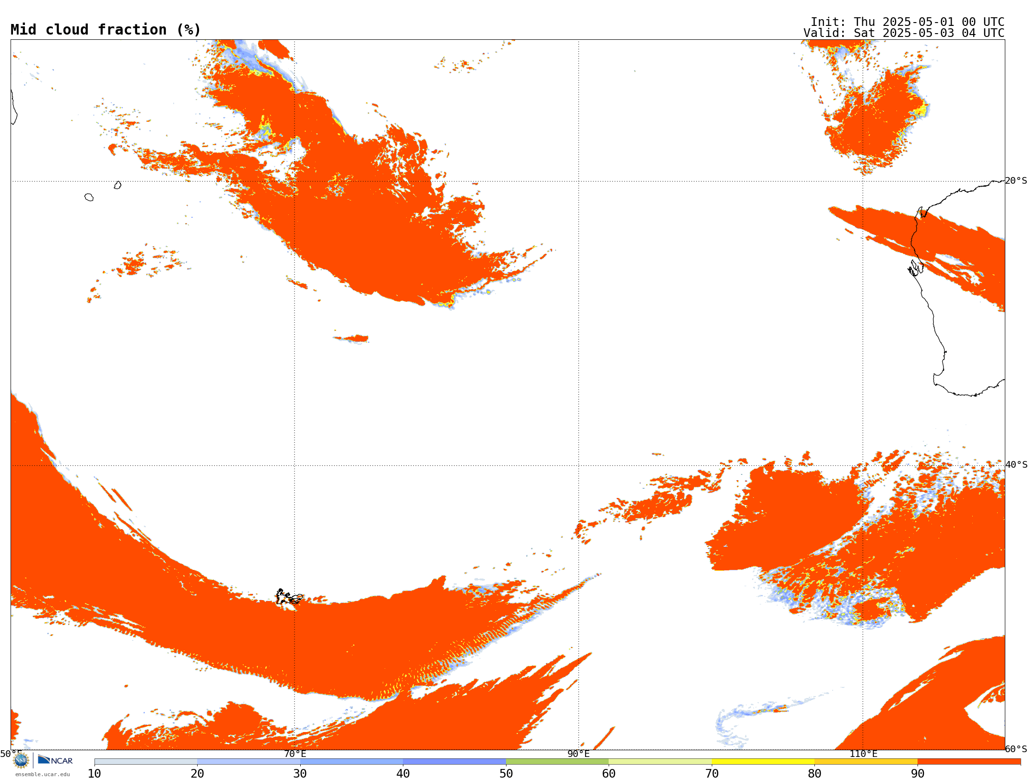Click the 60°S latitude label
This screenshot has height=780, width=1036.
[1016, 749]
